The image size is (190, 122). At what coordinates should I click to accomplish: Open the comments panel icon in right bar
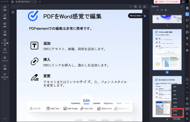click(x=187, y=20)
